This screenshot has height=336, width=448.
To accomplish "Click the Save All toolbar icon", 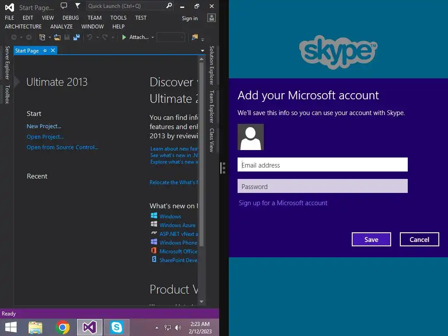I will tap(77, 37).
